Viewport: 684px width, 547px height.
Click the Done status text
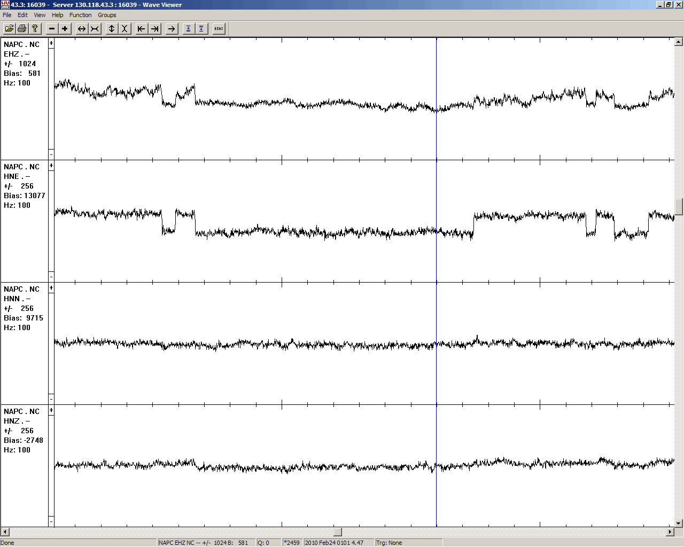click(x=8, y=543)
